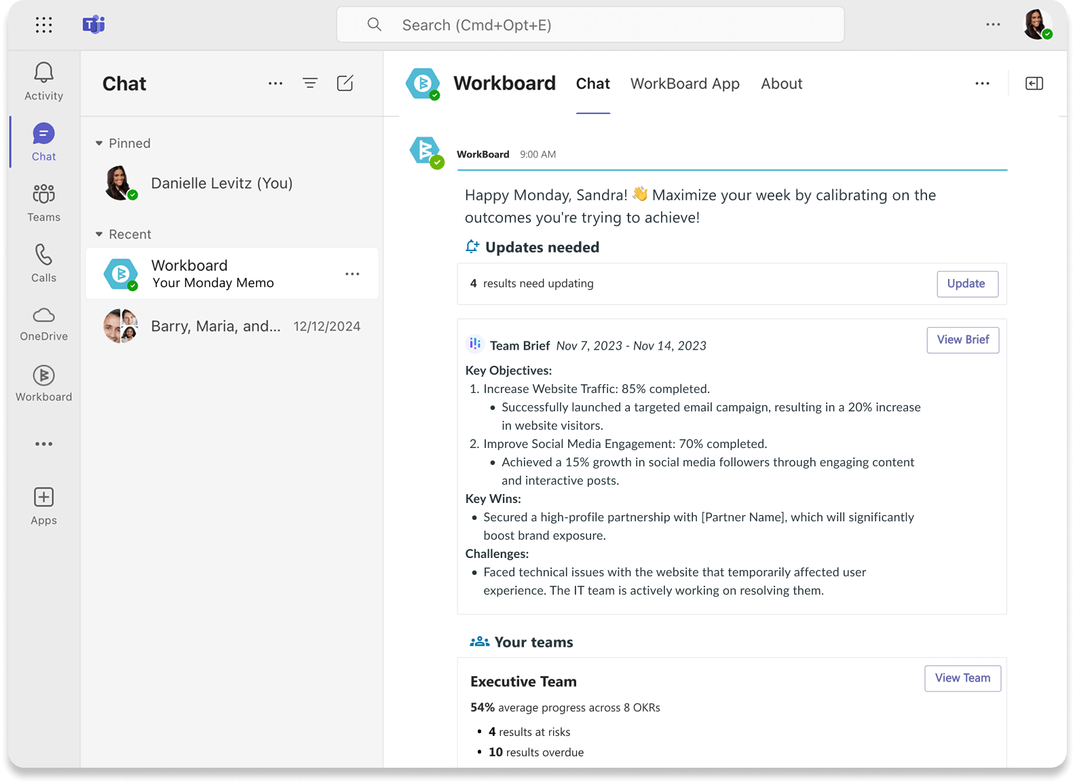Select Chat in the left rail

[43, 142]
